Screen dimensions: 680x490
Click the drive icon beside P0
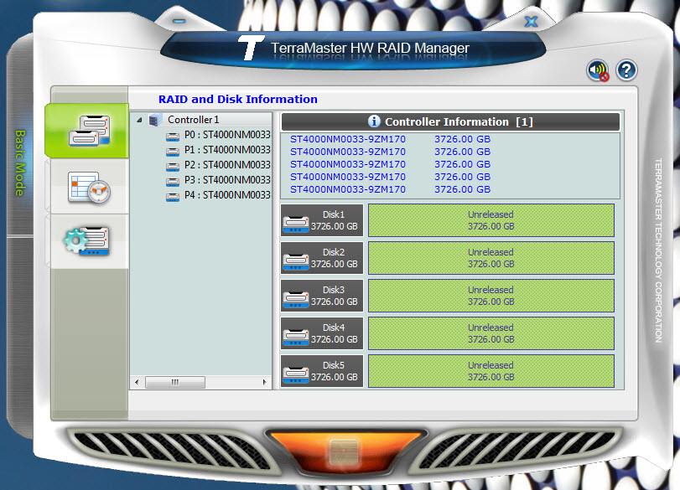173,137
